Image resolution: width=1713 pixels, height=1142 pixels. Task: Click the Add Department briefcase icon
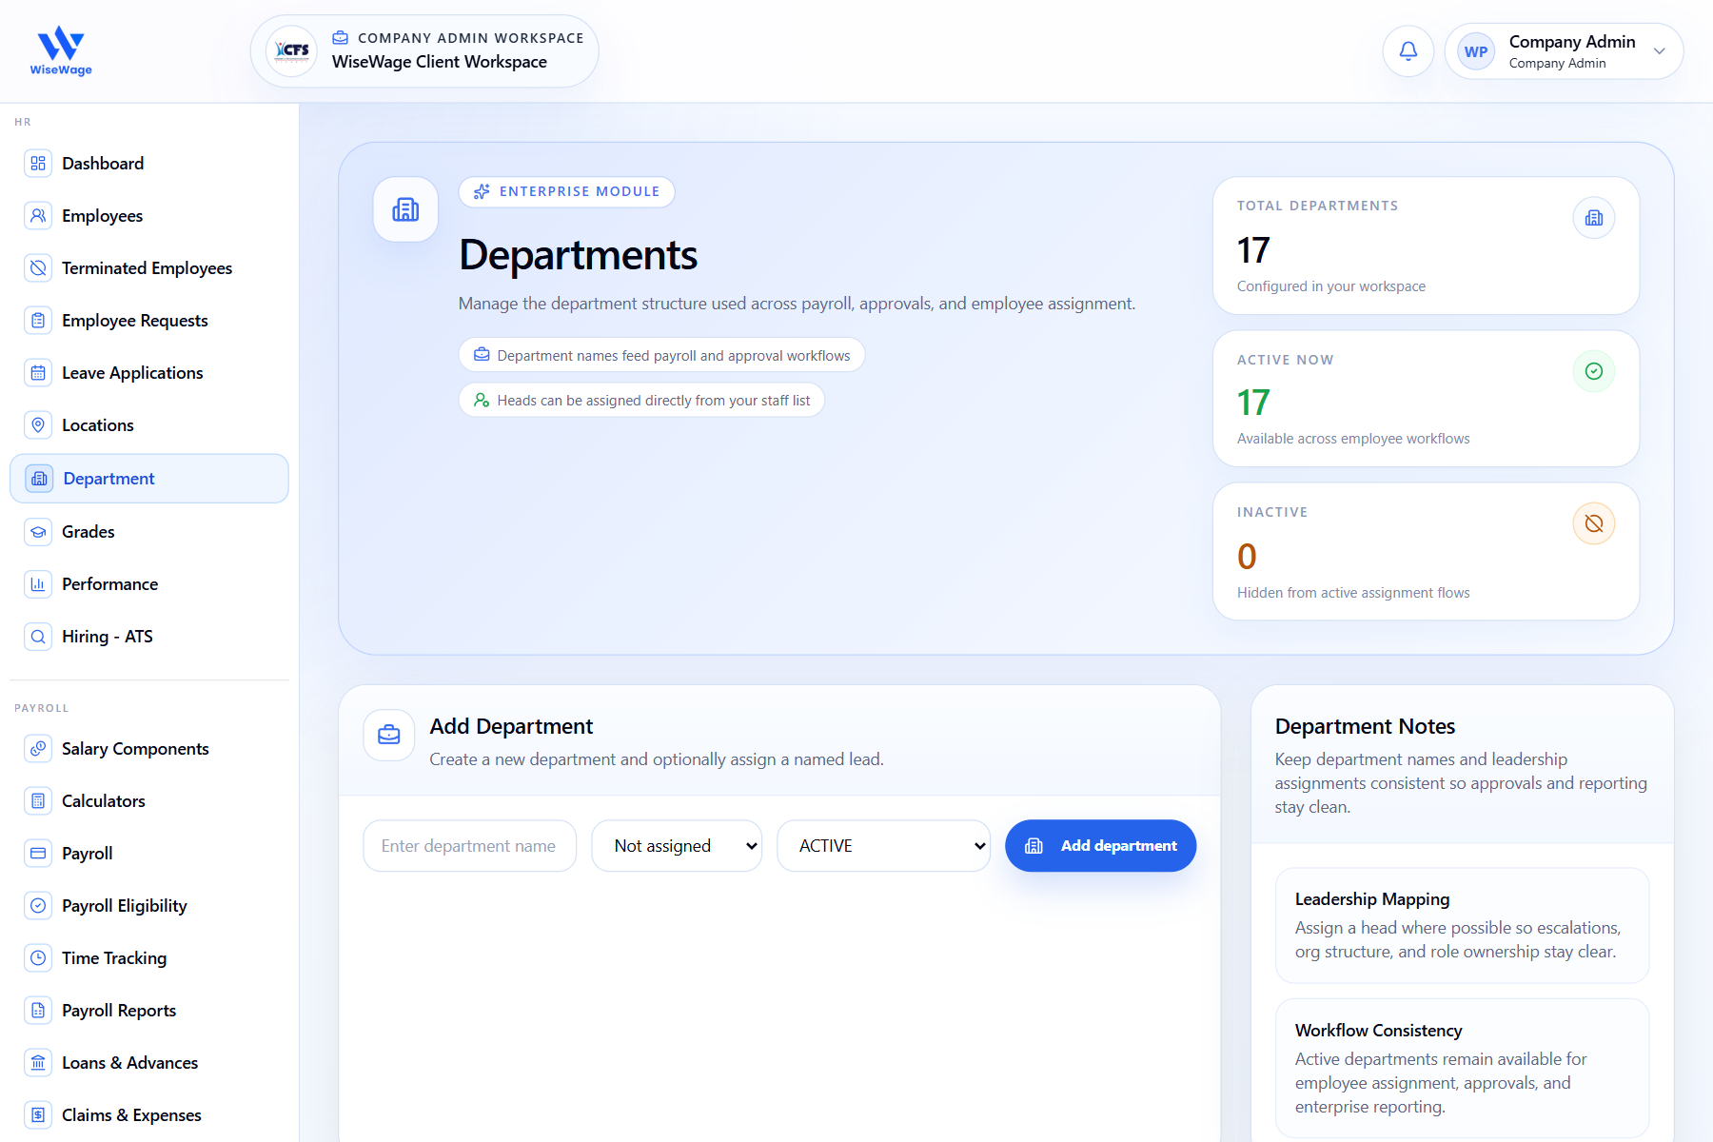[x=389, y=736]
